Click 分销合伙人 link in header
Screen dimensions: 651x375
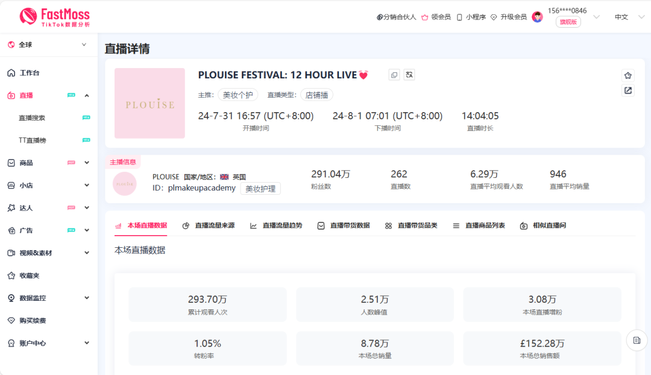pyautogui.click(x=396, y=17)
